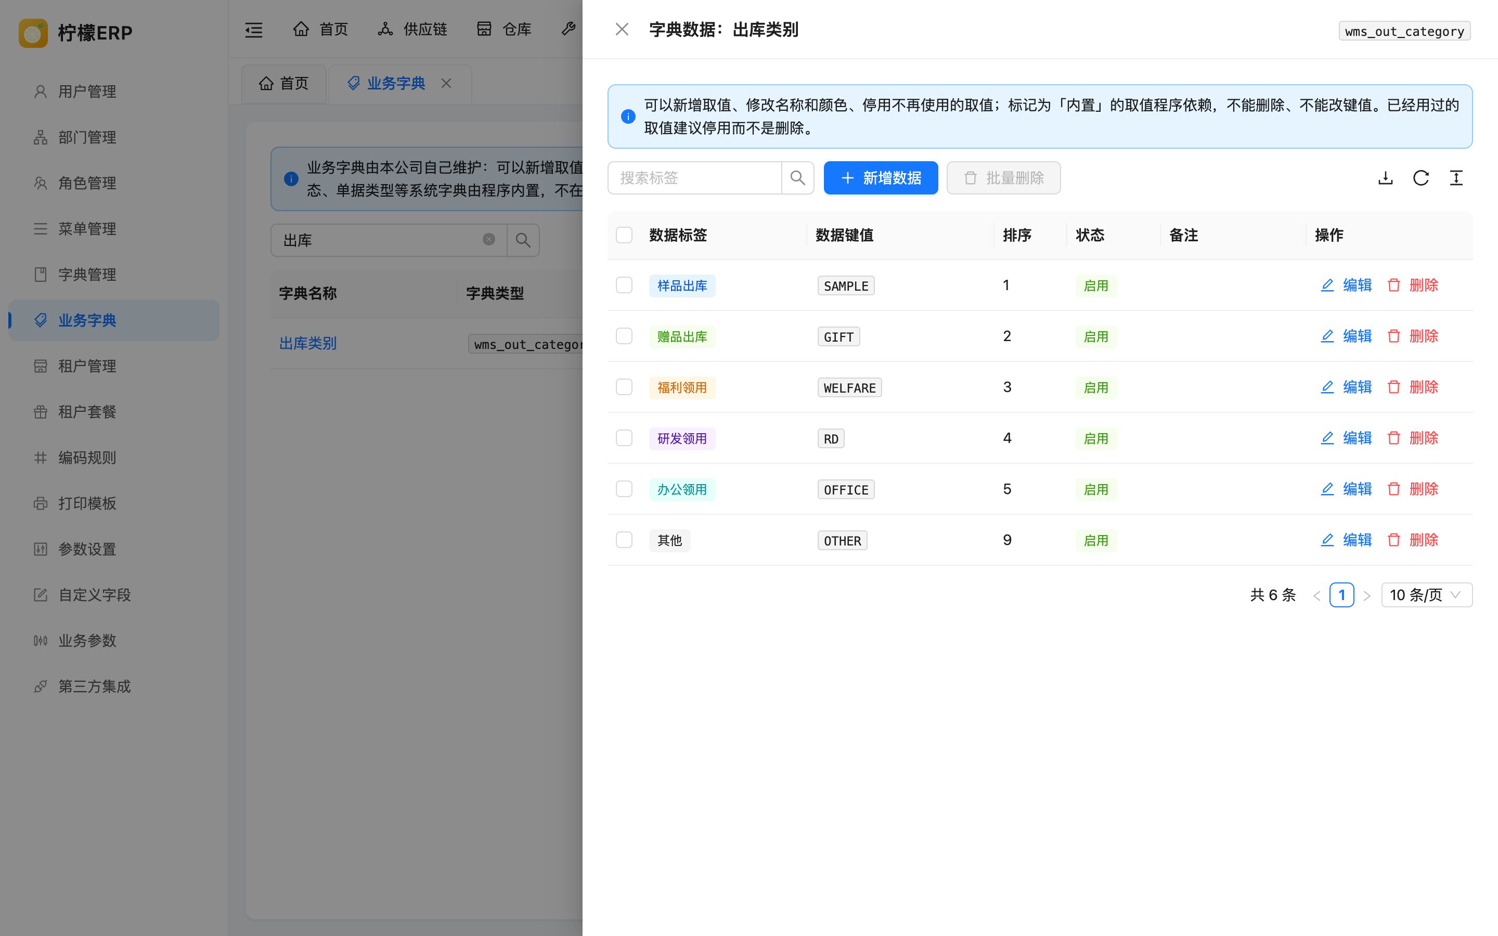Clear the 出库 search field
Image resolution: width=1498 pixels, height=936 pixels.
(x=488, y=240)
